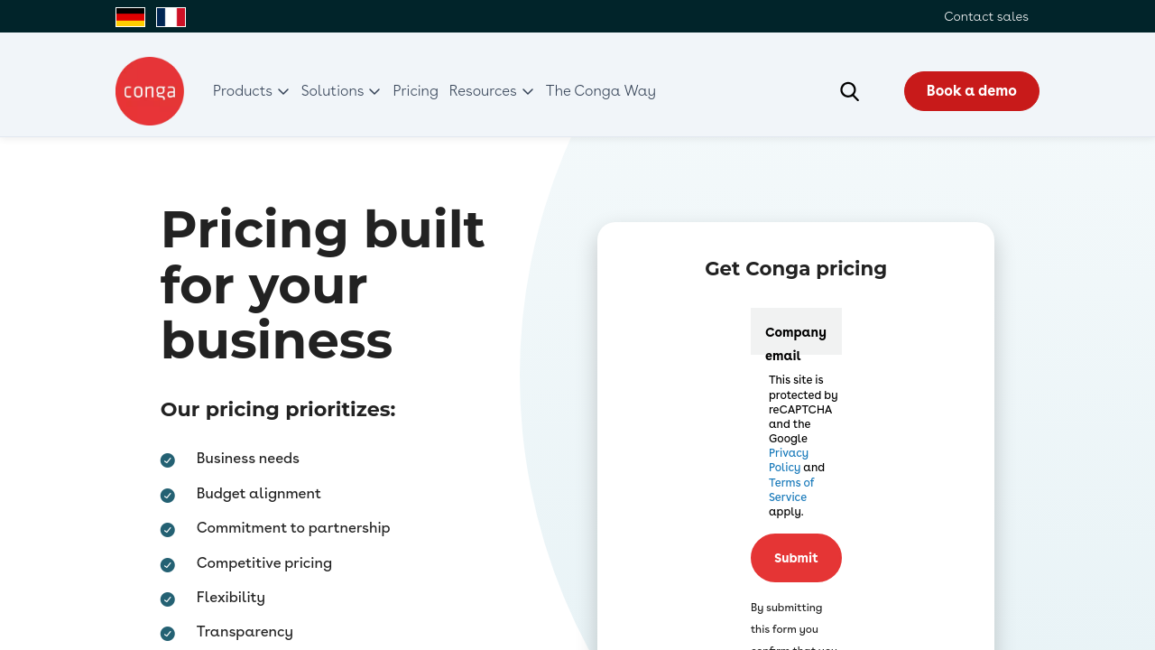Go to the Pricing menu item
This screenshot has height=650, width=1155.
[x=415, y=91]
